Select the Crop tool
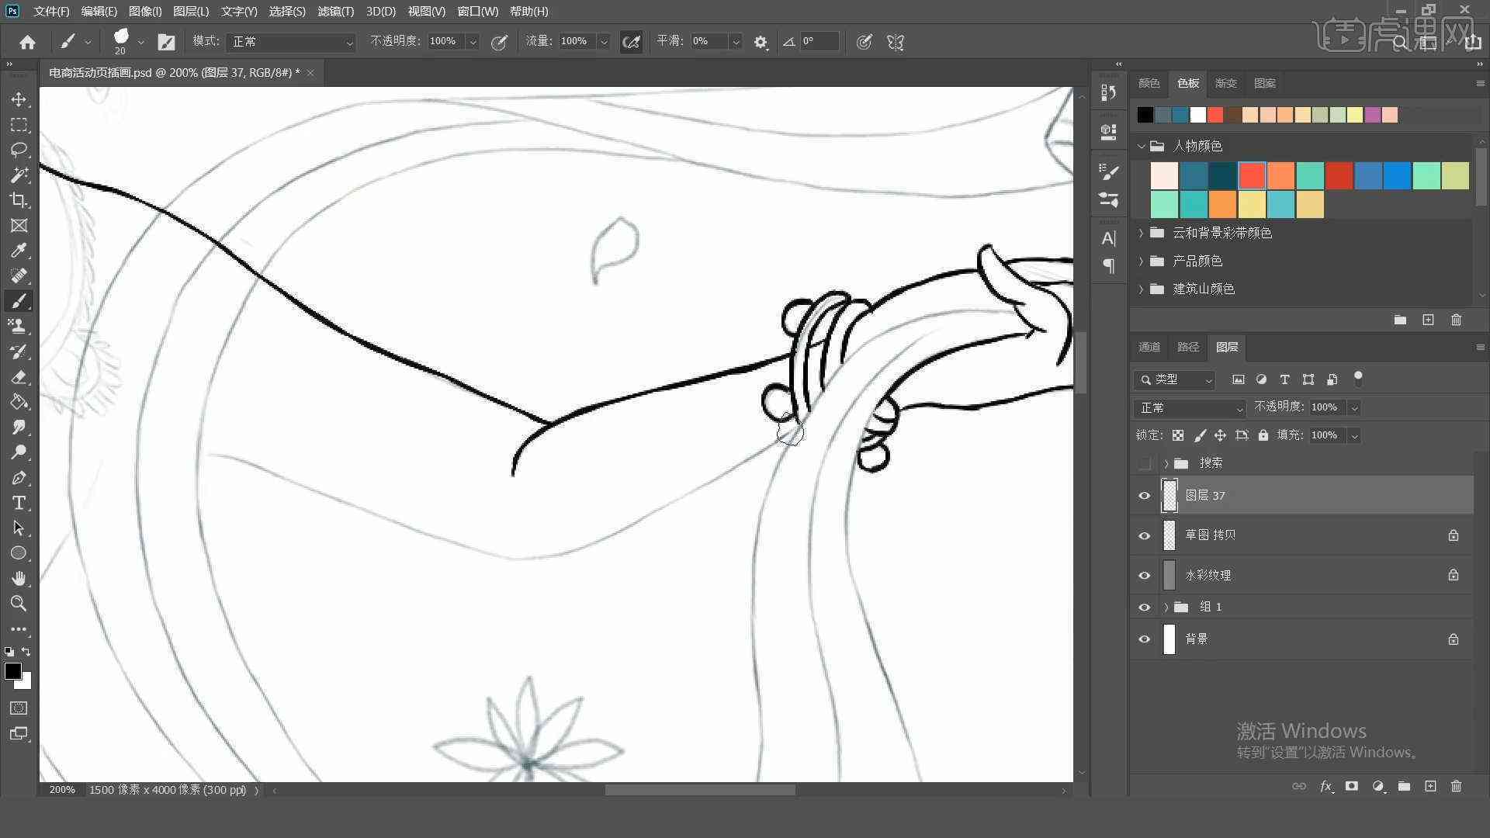The height and width of the screenshot is (838, 1490). 19,200
